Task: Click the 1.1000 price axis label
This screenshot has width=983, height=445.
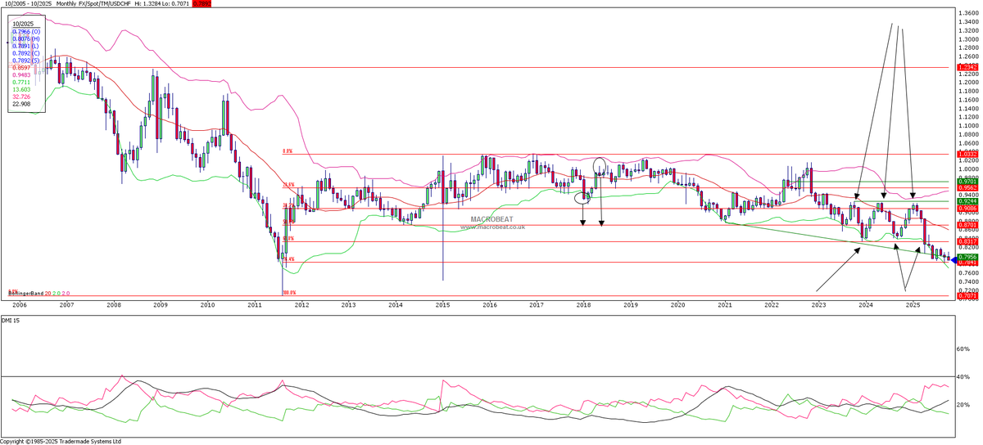Action: tap(967, 126)
